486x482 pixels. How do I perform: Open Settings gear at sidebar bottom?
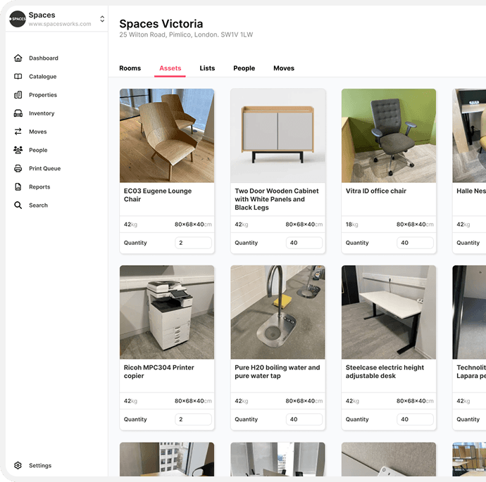pos(18,466)
